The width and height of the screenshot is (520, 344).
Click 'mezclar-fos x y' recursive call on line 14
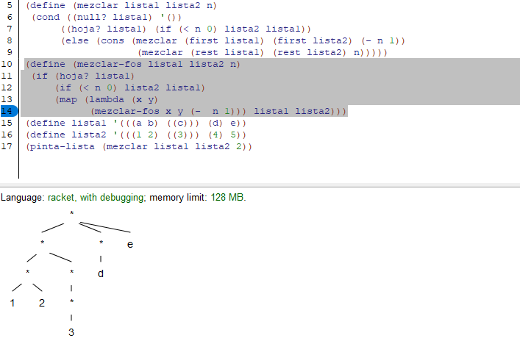click(139, 111)
